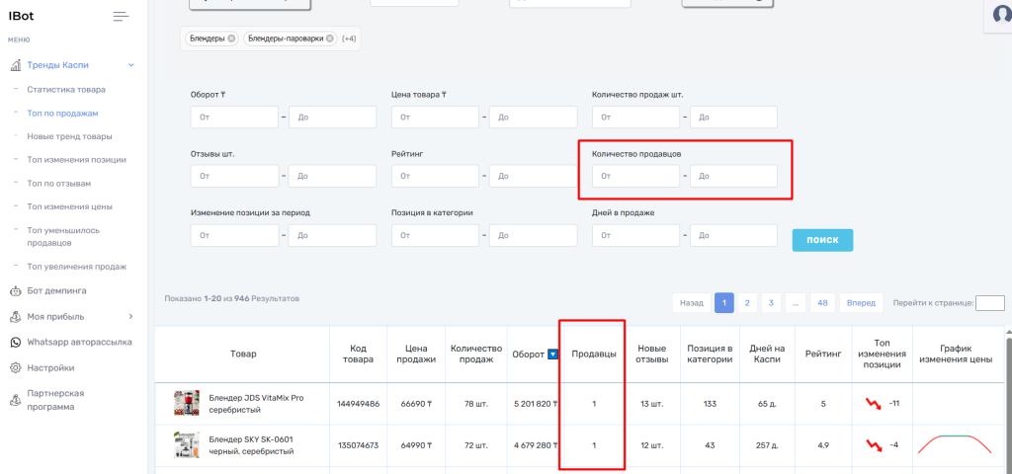This screenshot has height=474, width=1012.
Task: Remove the Блендеры-пароварки filter chip
Action: click(330, 39)
